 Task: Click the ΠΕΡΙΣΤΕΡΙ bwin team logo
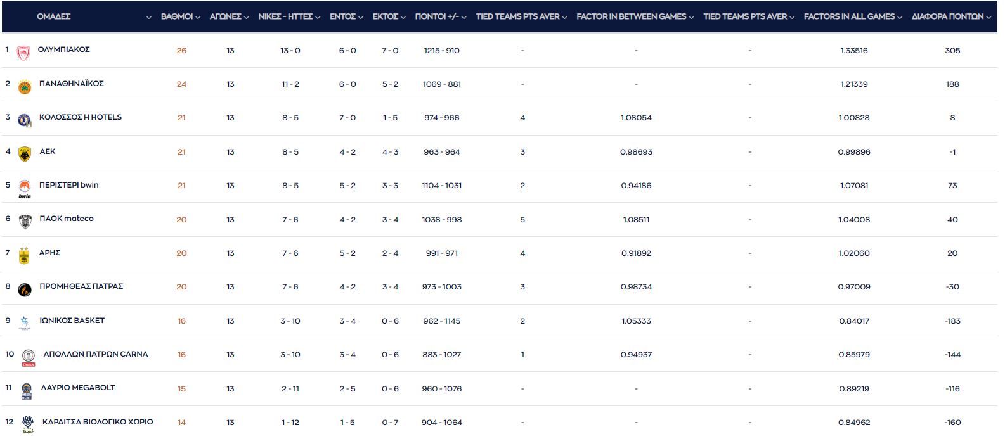click(24, 188)
